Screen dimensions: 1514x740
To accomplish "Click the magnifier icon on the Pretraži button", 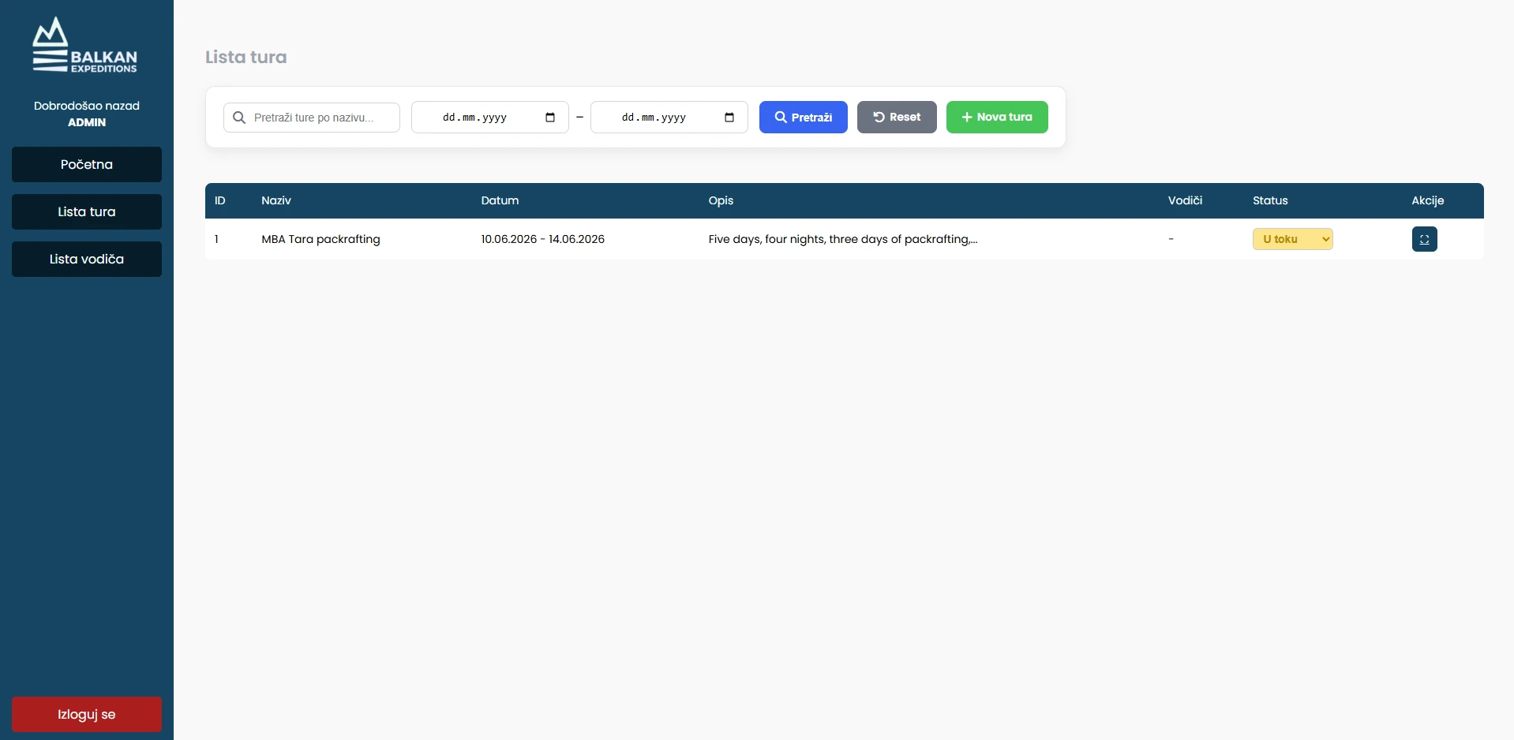I will 781,117.
